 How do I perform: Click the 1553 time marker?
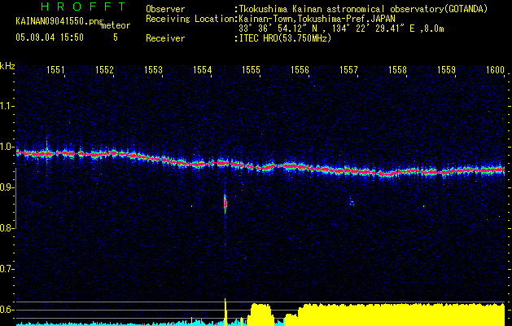(154, 71)
